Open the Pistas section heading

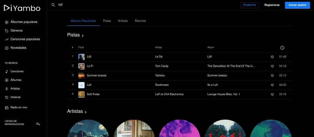[73, 35]
